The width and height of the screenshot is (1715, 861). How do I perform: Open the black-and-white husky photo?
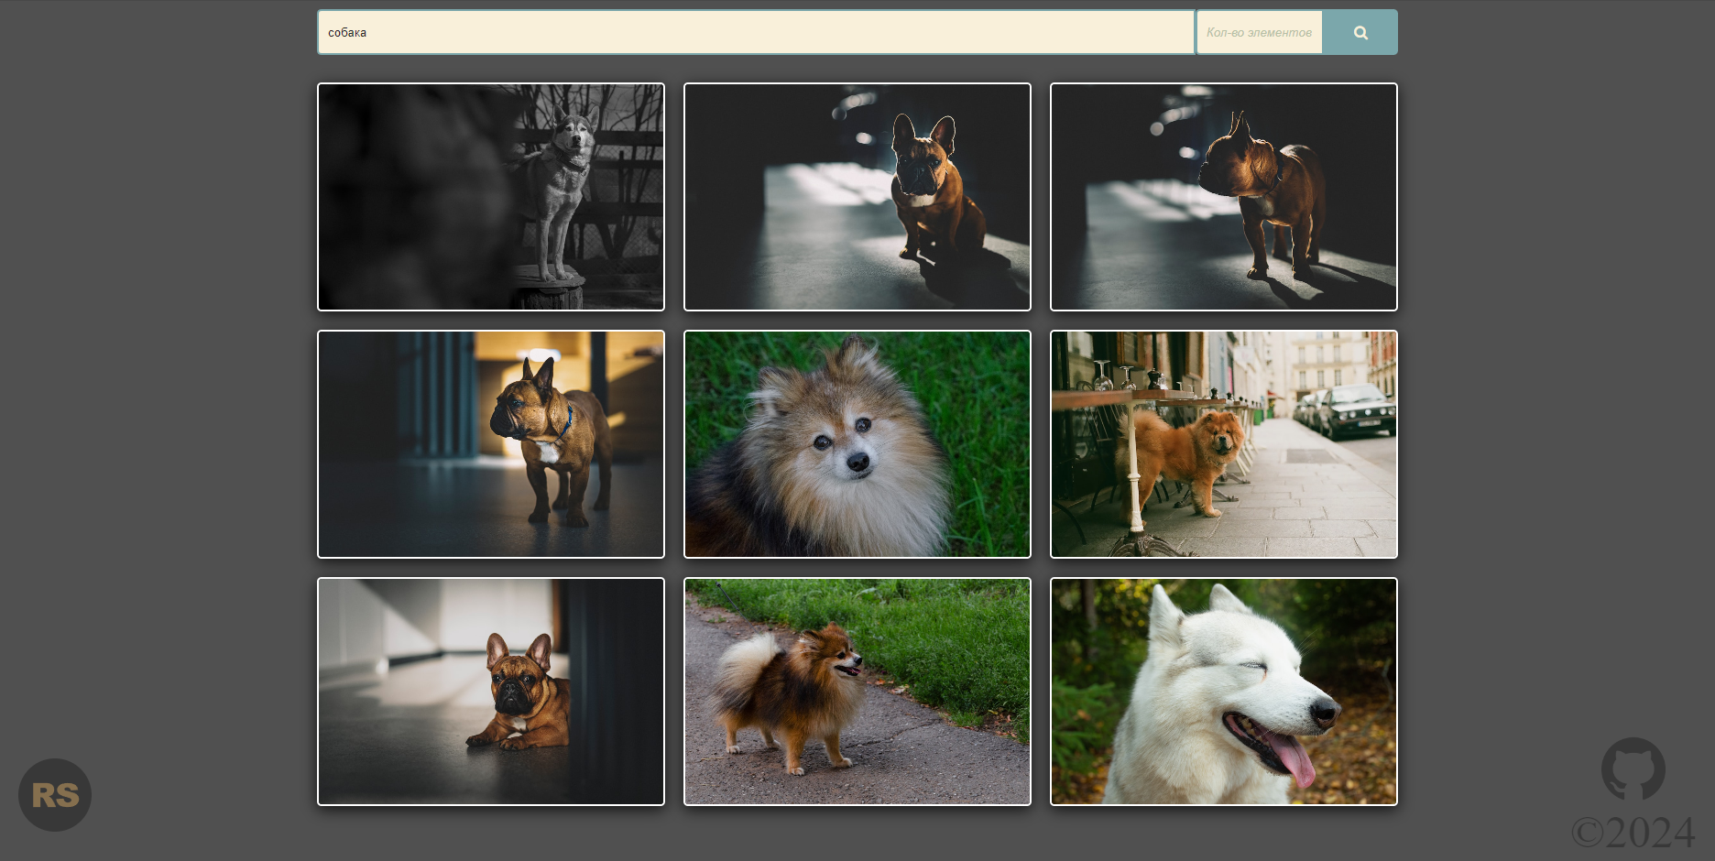(491, 197)
